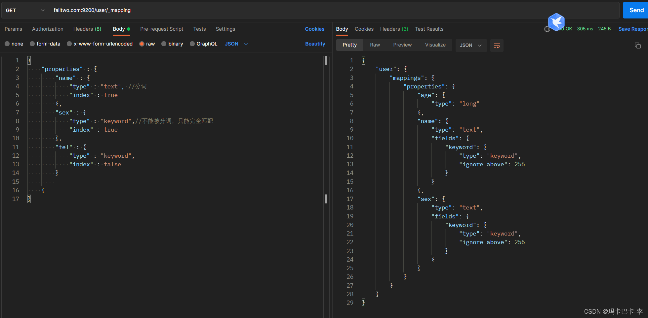Copy response using the copy icon
Viewport: 648px width, 318px height.
(x=637, y=46)
